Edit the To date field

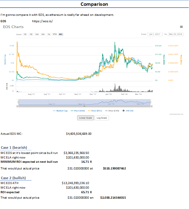[x=176, y=34]
